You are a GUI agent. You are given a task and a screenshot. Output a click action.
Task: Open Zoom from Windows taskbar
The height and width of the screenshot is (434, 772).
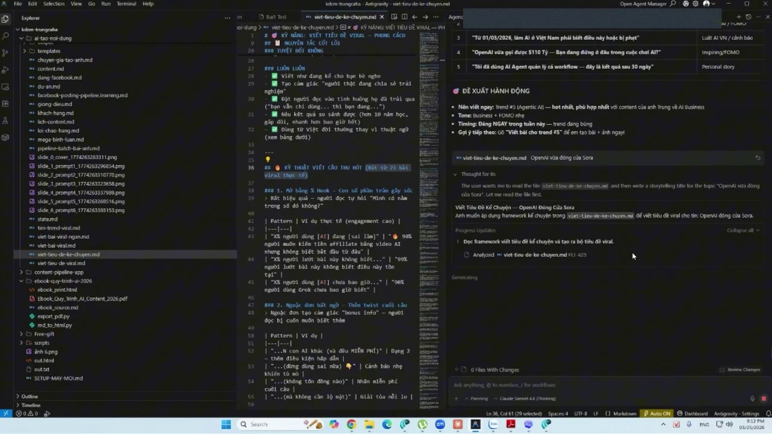(x=440, y=424)
